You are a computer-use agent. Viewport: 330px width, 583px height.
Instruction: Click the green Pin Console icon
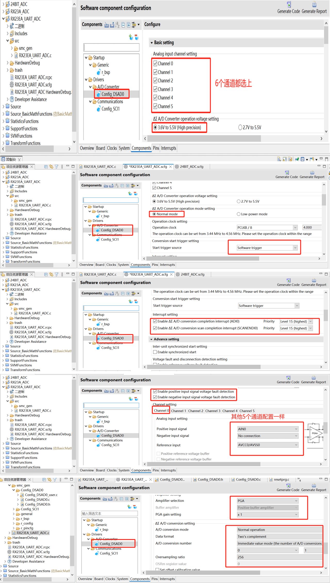pos(297,159)
